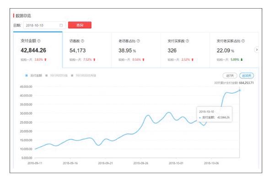The height and width of the screenshot is (181, 270).
Task: Select the 支付买家数 metric card
Action: (x=185, y=50)
